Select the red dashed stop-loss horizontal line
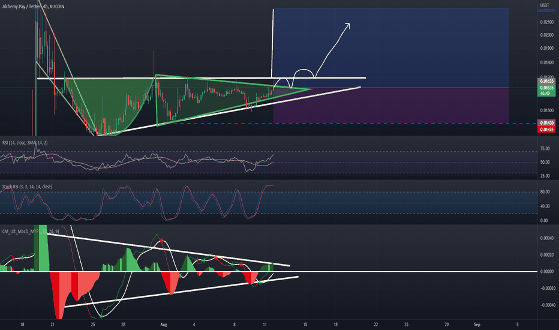 356,124
